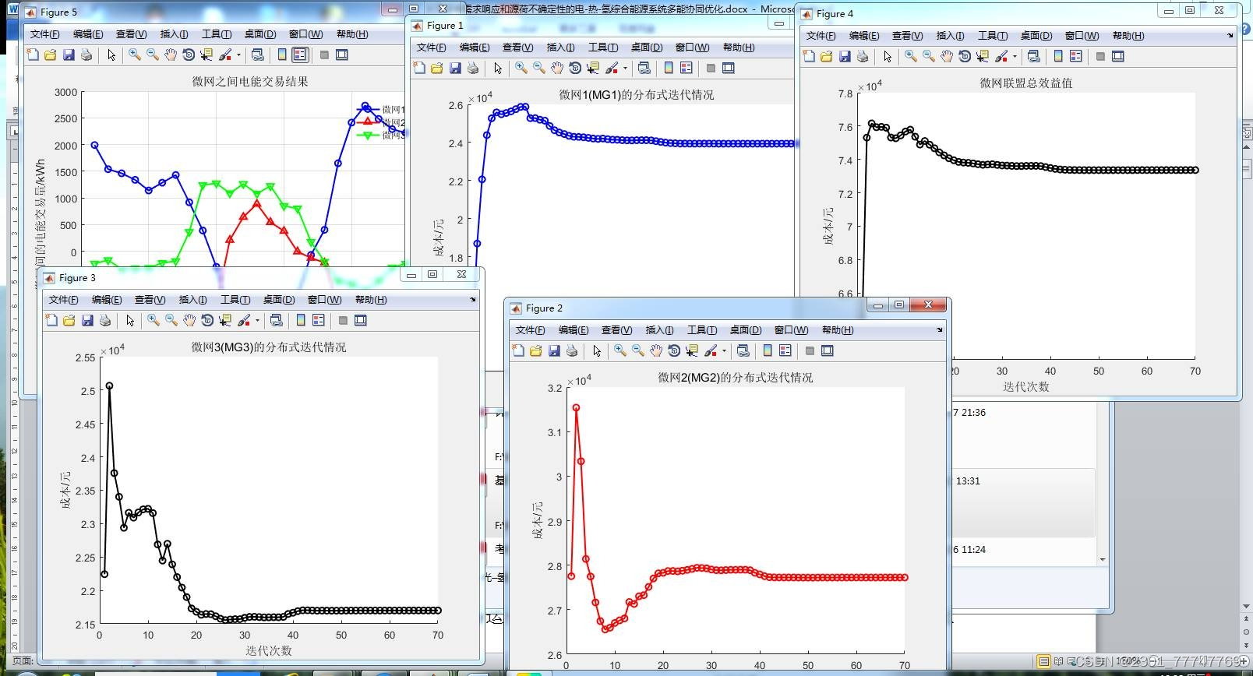Toggle Insert Legend in Figure 3 toolbar
Image resolution: width=1253 pixels, height=676 pixels.
[x=319, y=320]
